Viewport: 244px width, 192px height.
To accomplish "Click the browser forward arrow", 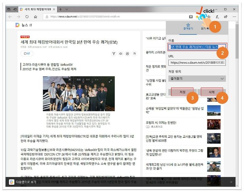I will 19,17.
